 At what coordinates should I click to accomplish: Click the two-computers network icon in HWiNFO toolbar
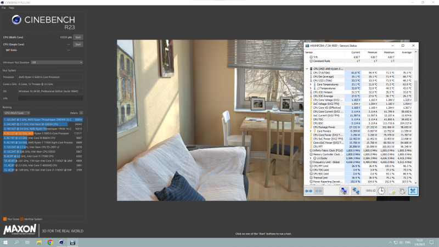tap(356, 191)
